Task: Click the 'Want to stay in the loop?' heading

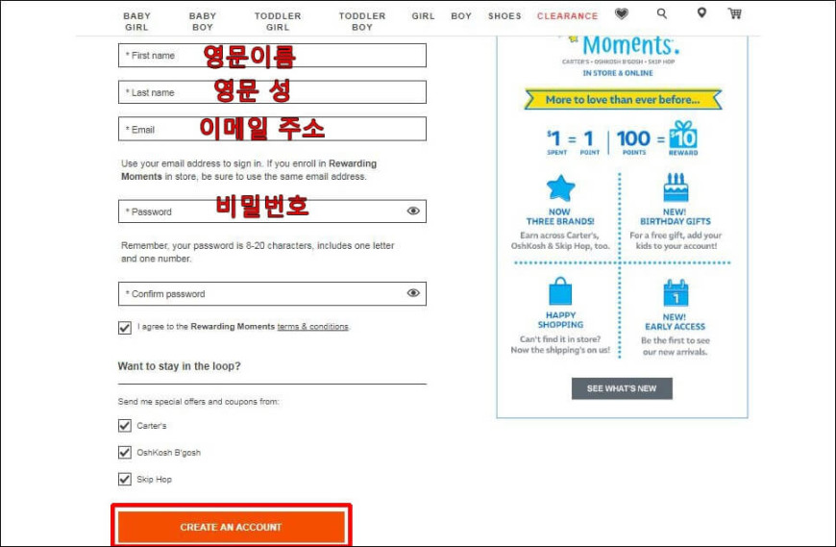Action: (179, 366)
